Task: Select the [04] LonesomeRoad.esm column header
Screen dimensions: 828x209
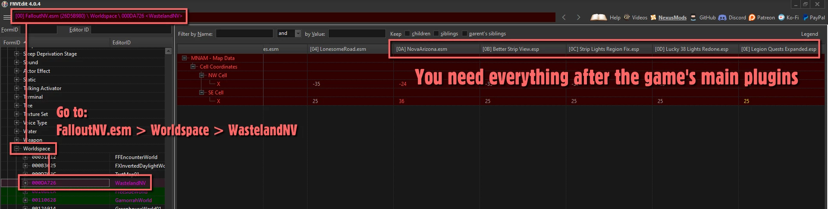Action: pos(350,49)
